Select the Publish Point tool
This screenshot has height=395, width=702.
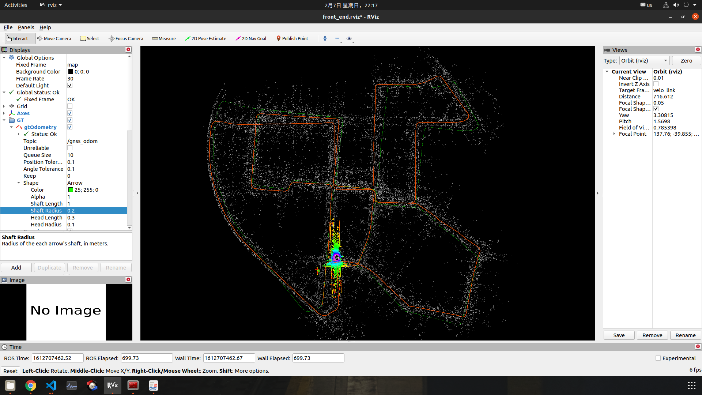click(x=292, y=38)
